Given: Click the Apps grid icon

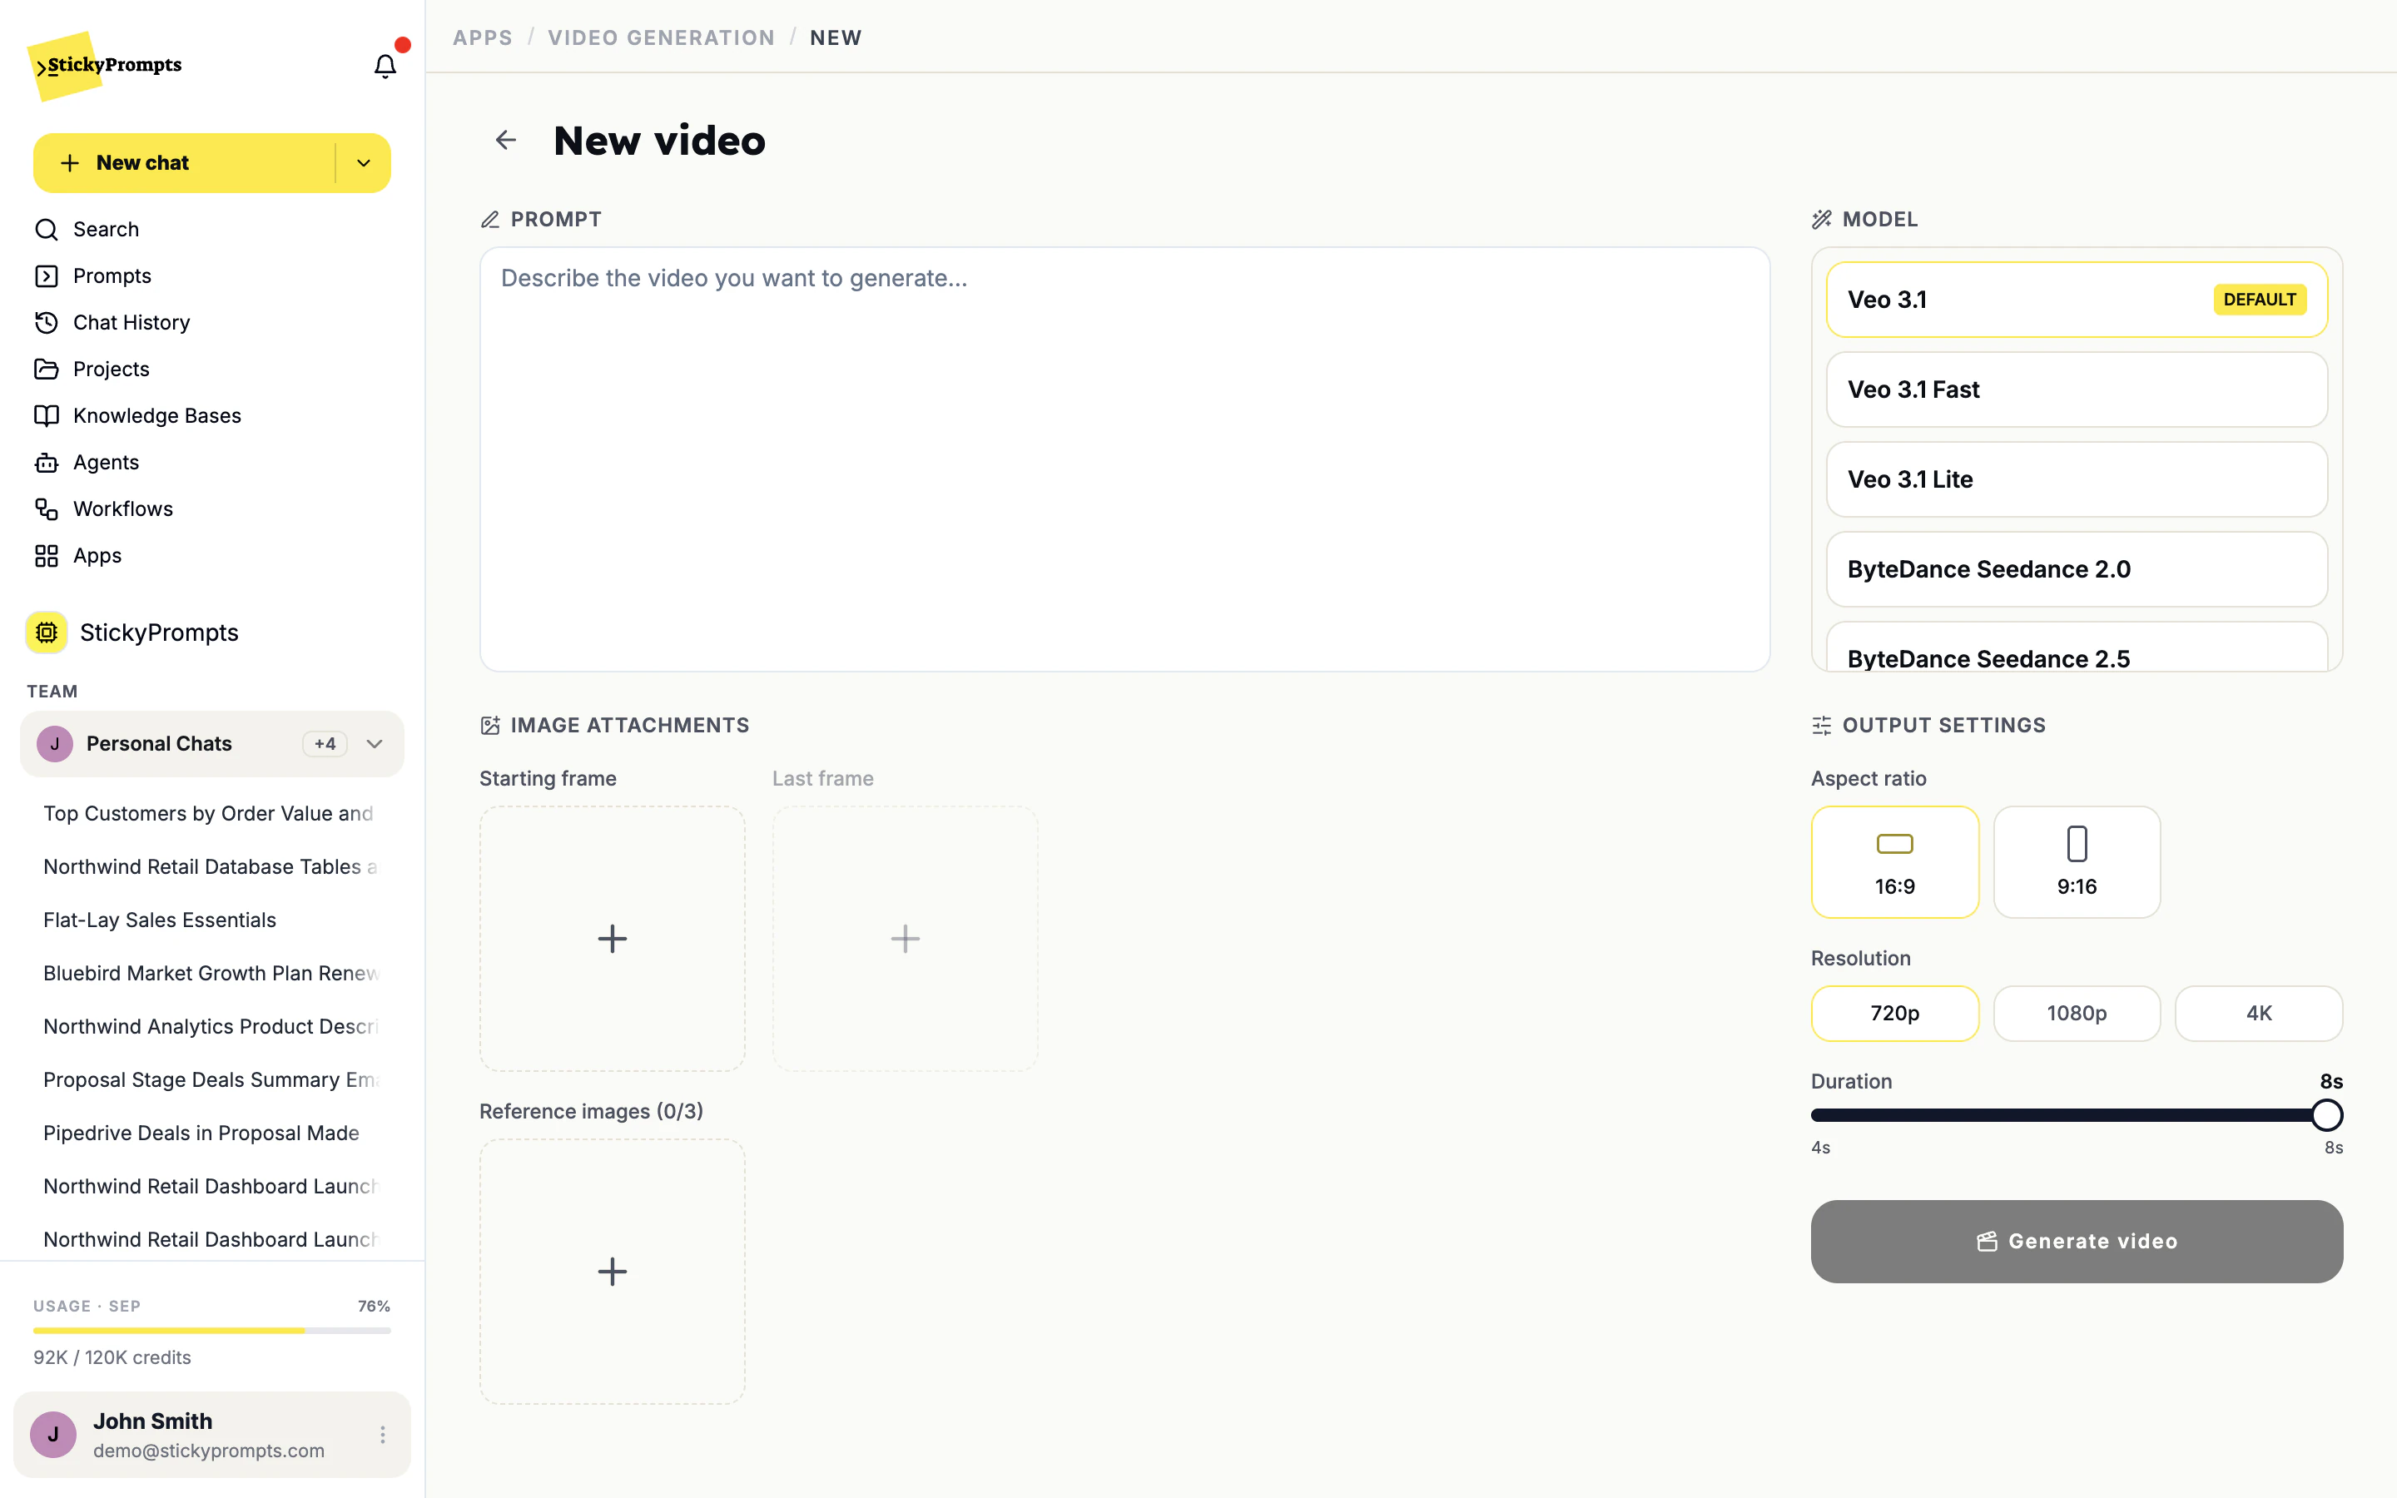Looking at the screenshot, I should click(x=47, y=556).
